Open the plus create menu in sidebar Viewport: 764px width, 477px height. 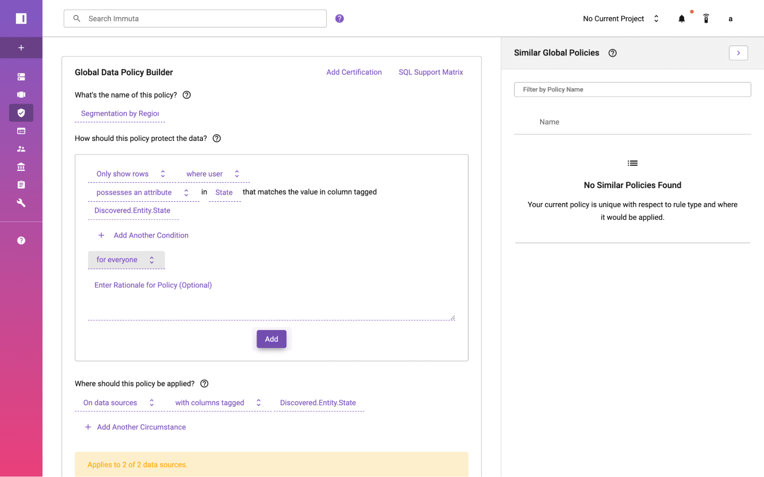click(x=21, y=48)
